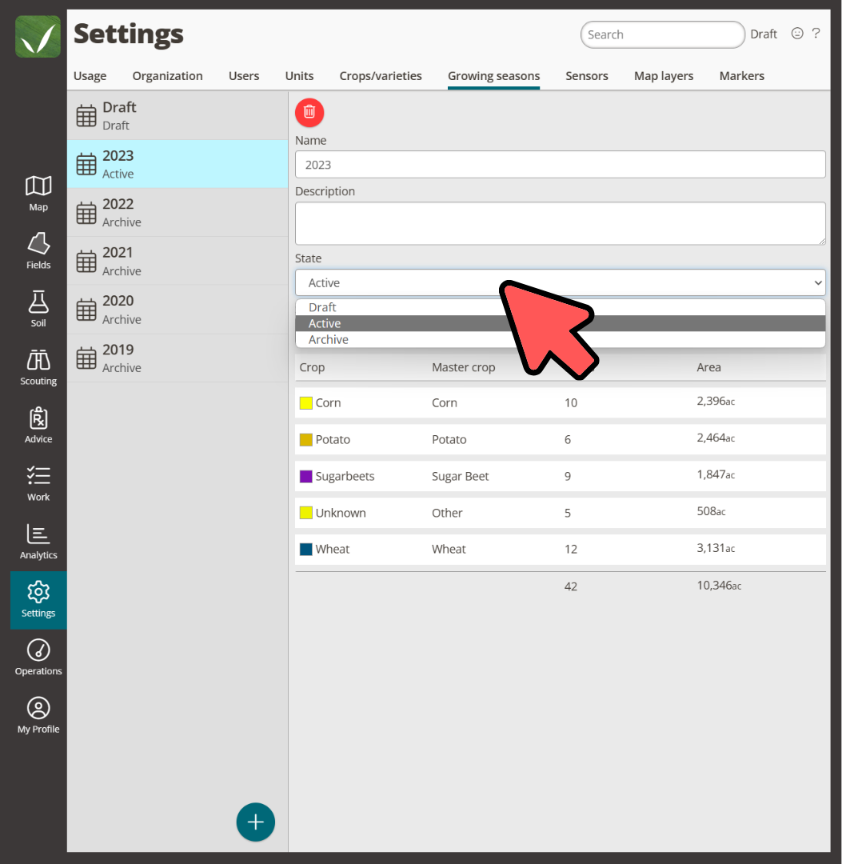The image size is (842, 864).
Task: Click calendar icon of 2022 season
Action: pyautogui.click(x=86, y=213)
